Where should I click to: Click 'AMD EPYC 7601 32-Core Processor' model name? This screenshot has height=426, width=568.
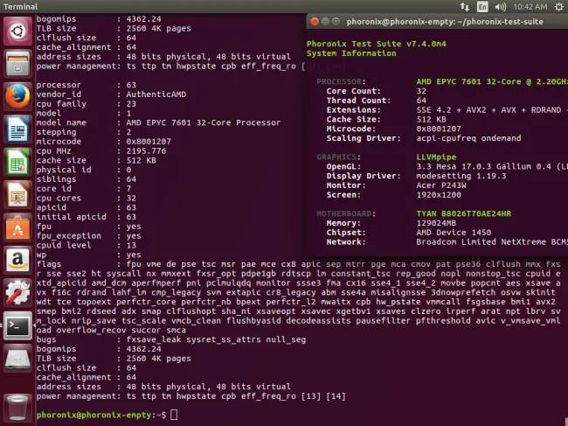click(x=204, y=122)
